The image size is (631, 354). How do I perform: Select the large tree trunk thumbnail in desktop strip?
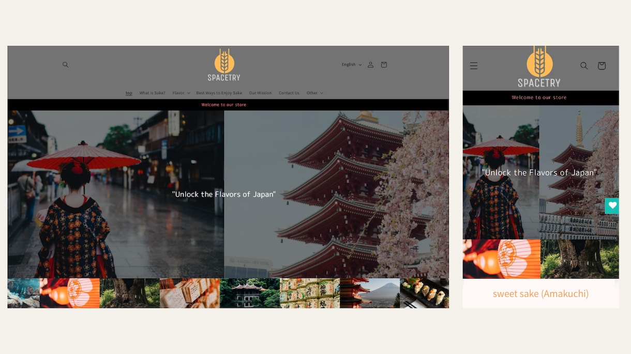click(130, 293)
